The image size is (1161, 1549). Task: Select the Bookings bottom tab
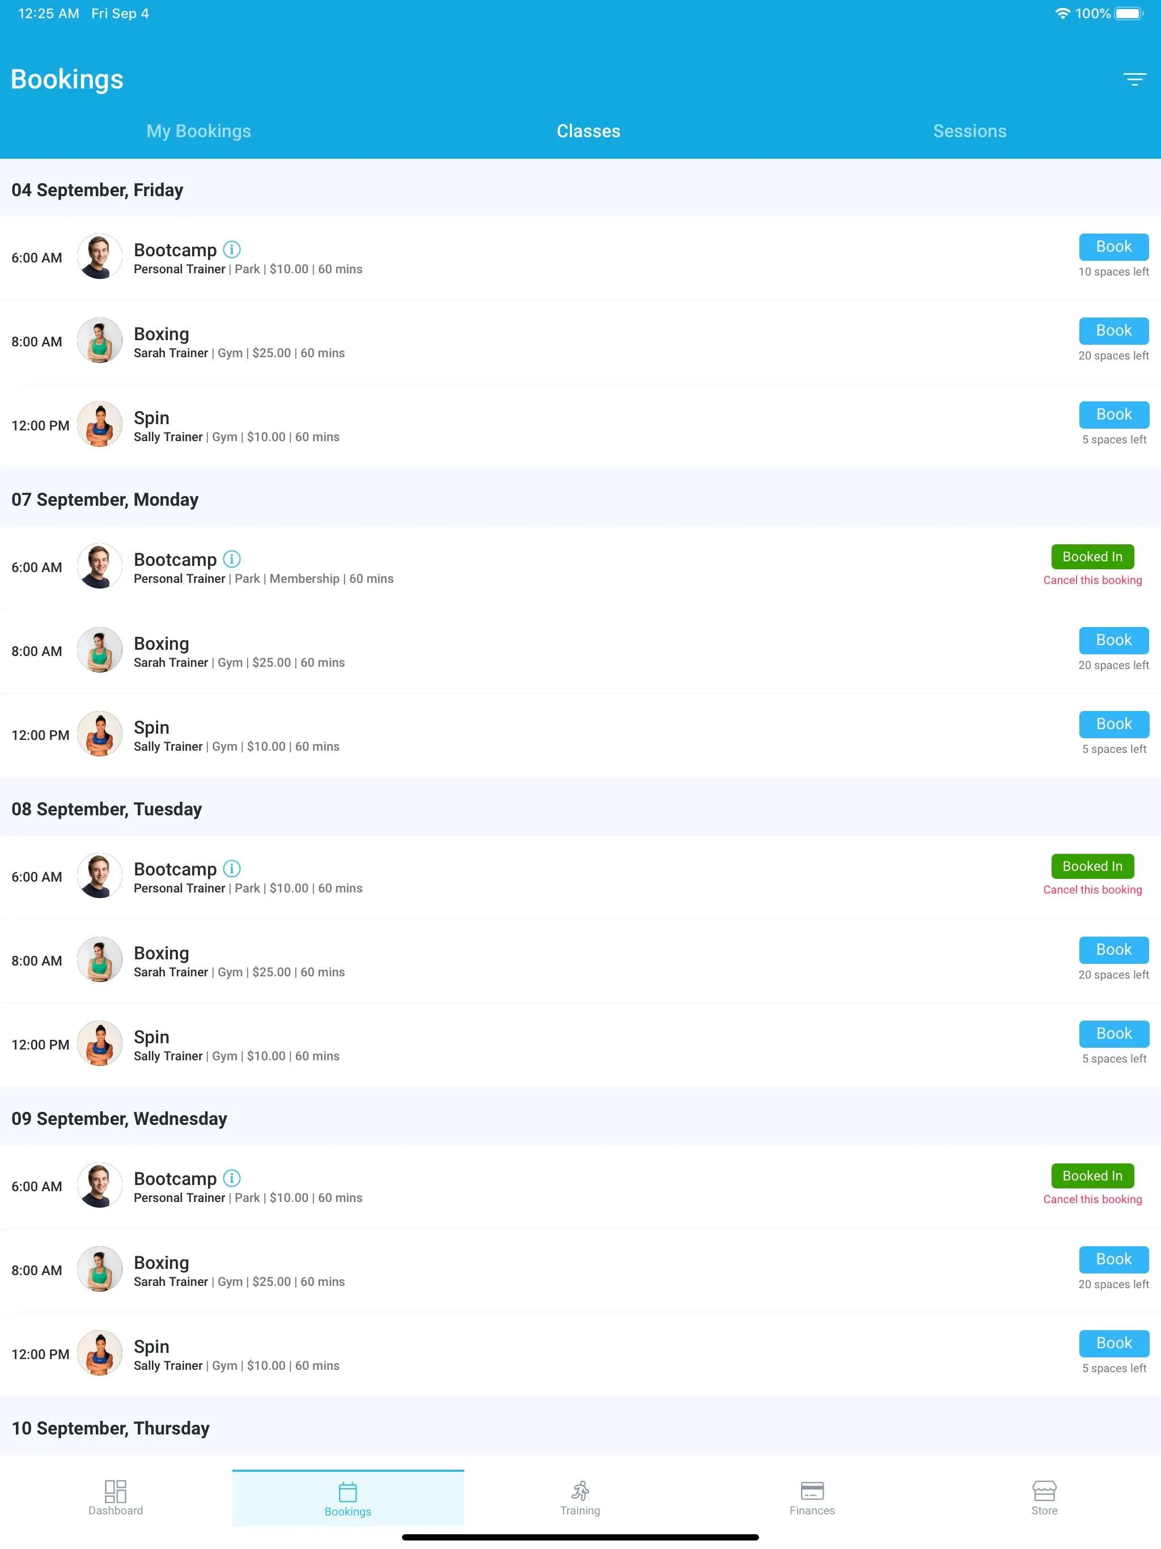point(348,1499)
